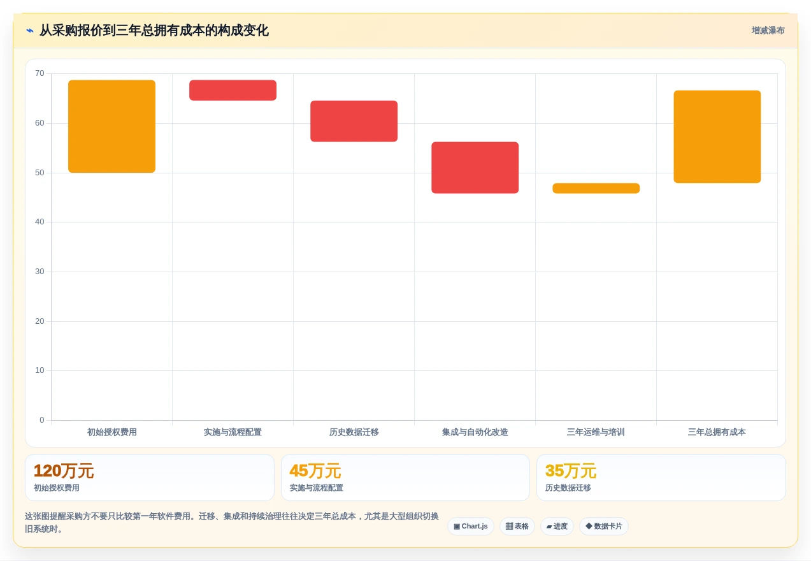
Task: Click the y-axis value 50
Action: coord(39,173)
